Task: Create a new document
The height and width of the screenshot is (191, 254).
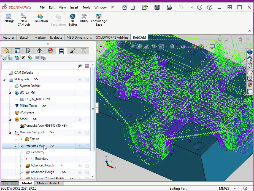Action: [x=133, y=7]
